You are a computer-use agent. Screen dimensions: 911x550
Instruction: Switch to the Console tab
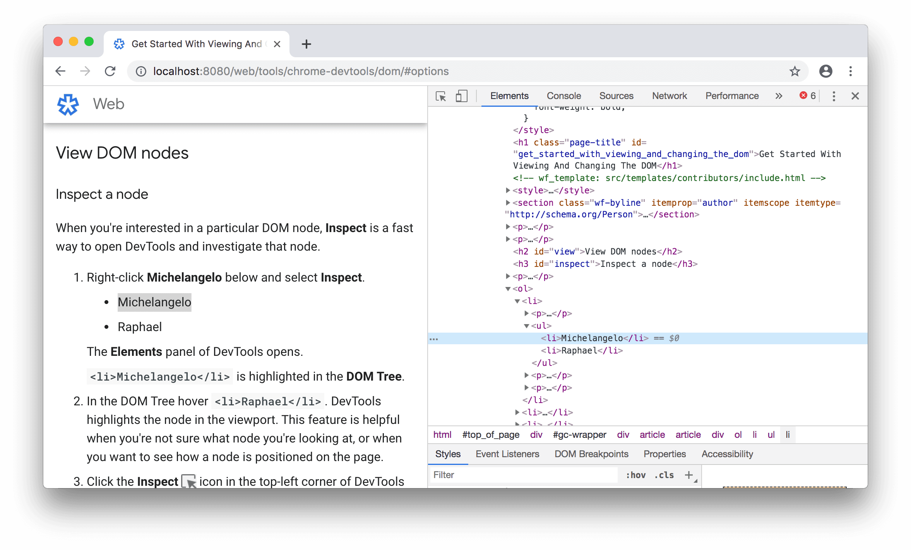click(x=563, y=96)
